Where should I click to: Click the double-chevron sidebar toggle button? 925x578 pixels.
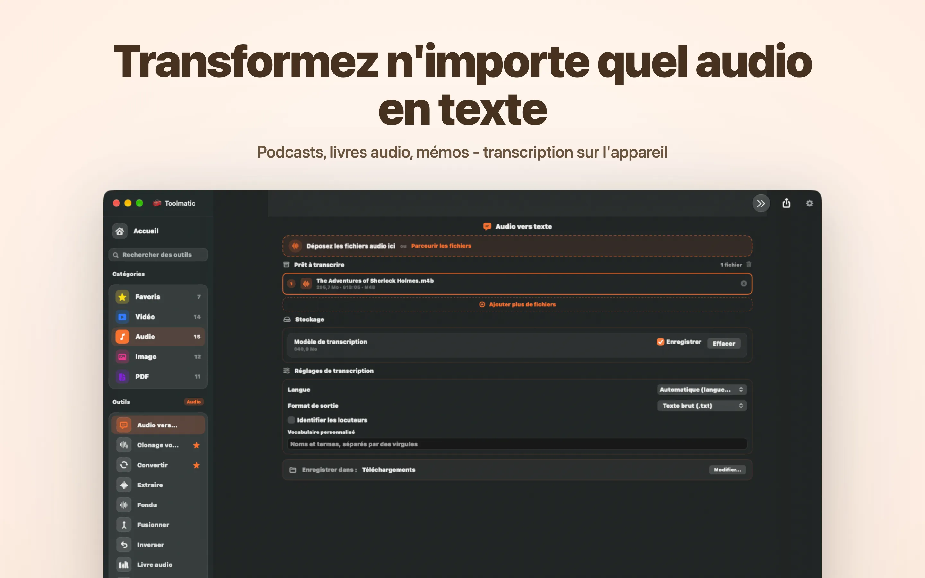761,203
